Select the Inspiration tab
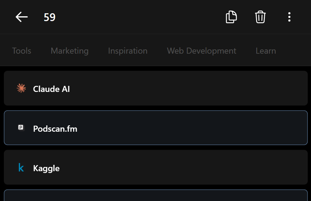Screen dimensions: 311x201 (x=128, y=51)
